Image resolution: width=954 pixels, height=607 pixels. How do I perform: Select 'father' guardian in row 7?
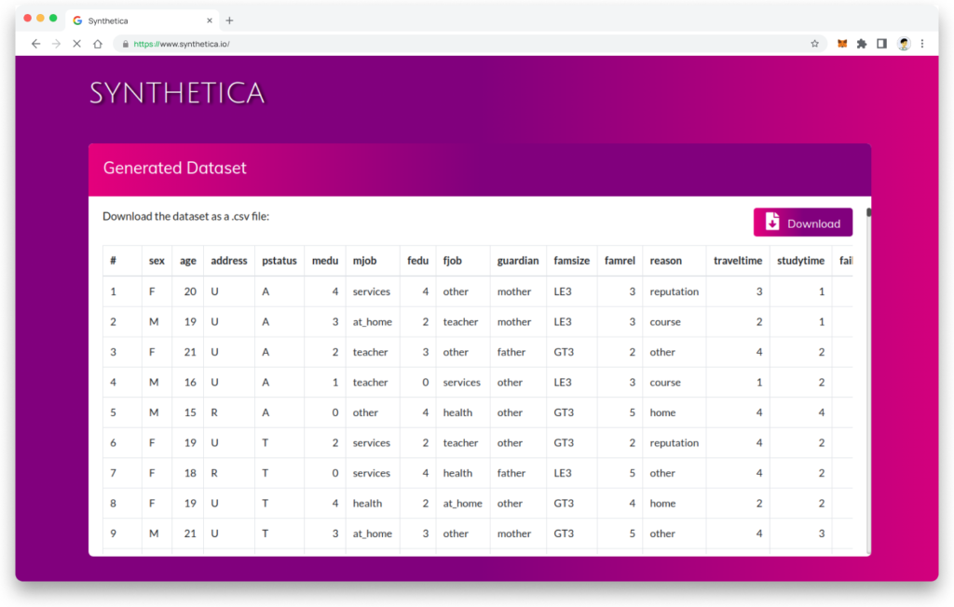[511, 473]
